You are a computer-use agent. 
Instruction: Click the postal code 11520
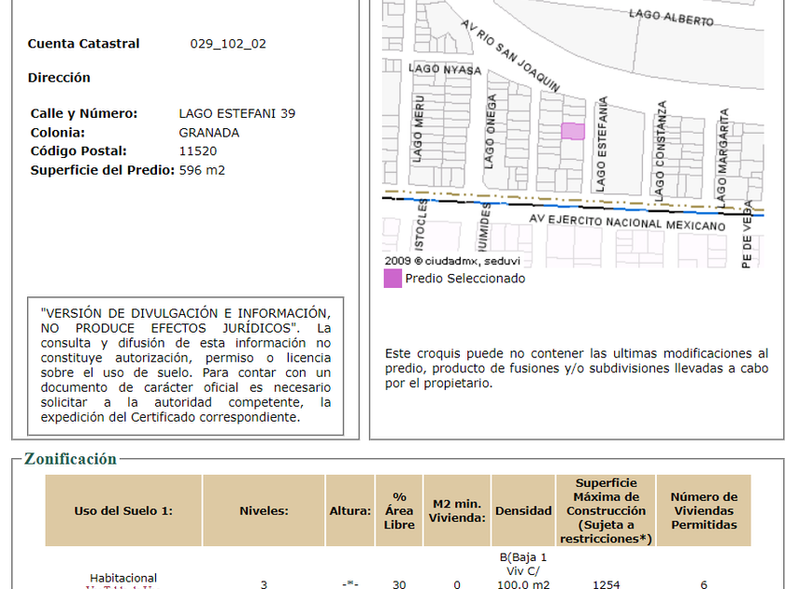point(197,151)
